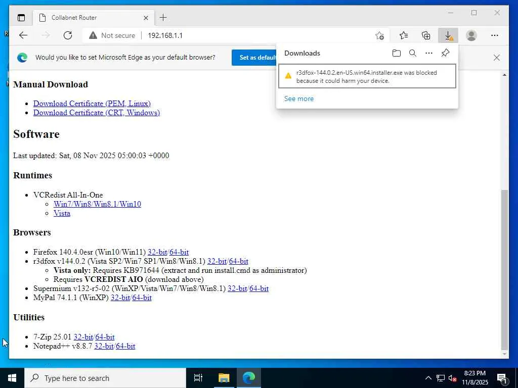
Task: Download Certificate CRT for Windows
Action: click(x=97, y=113)
